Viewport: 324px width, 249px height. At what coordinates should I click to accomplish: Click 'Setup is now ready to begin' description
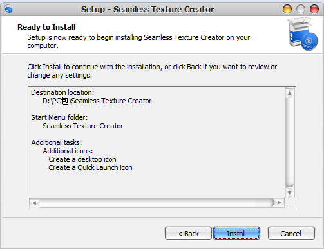(x=138, y=42)
